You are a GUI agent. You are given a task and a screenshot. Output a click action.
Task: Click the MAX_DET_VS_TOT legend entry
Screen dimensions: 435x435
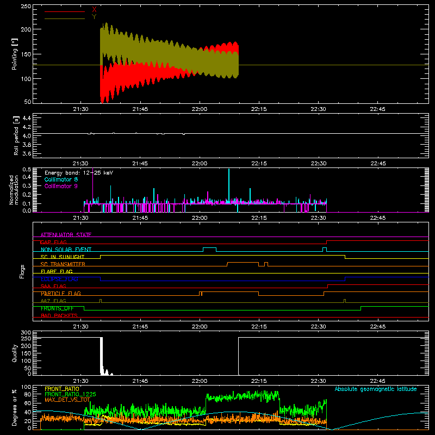click(x=67, y=400)
